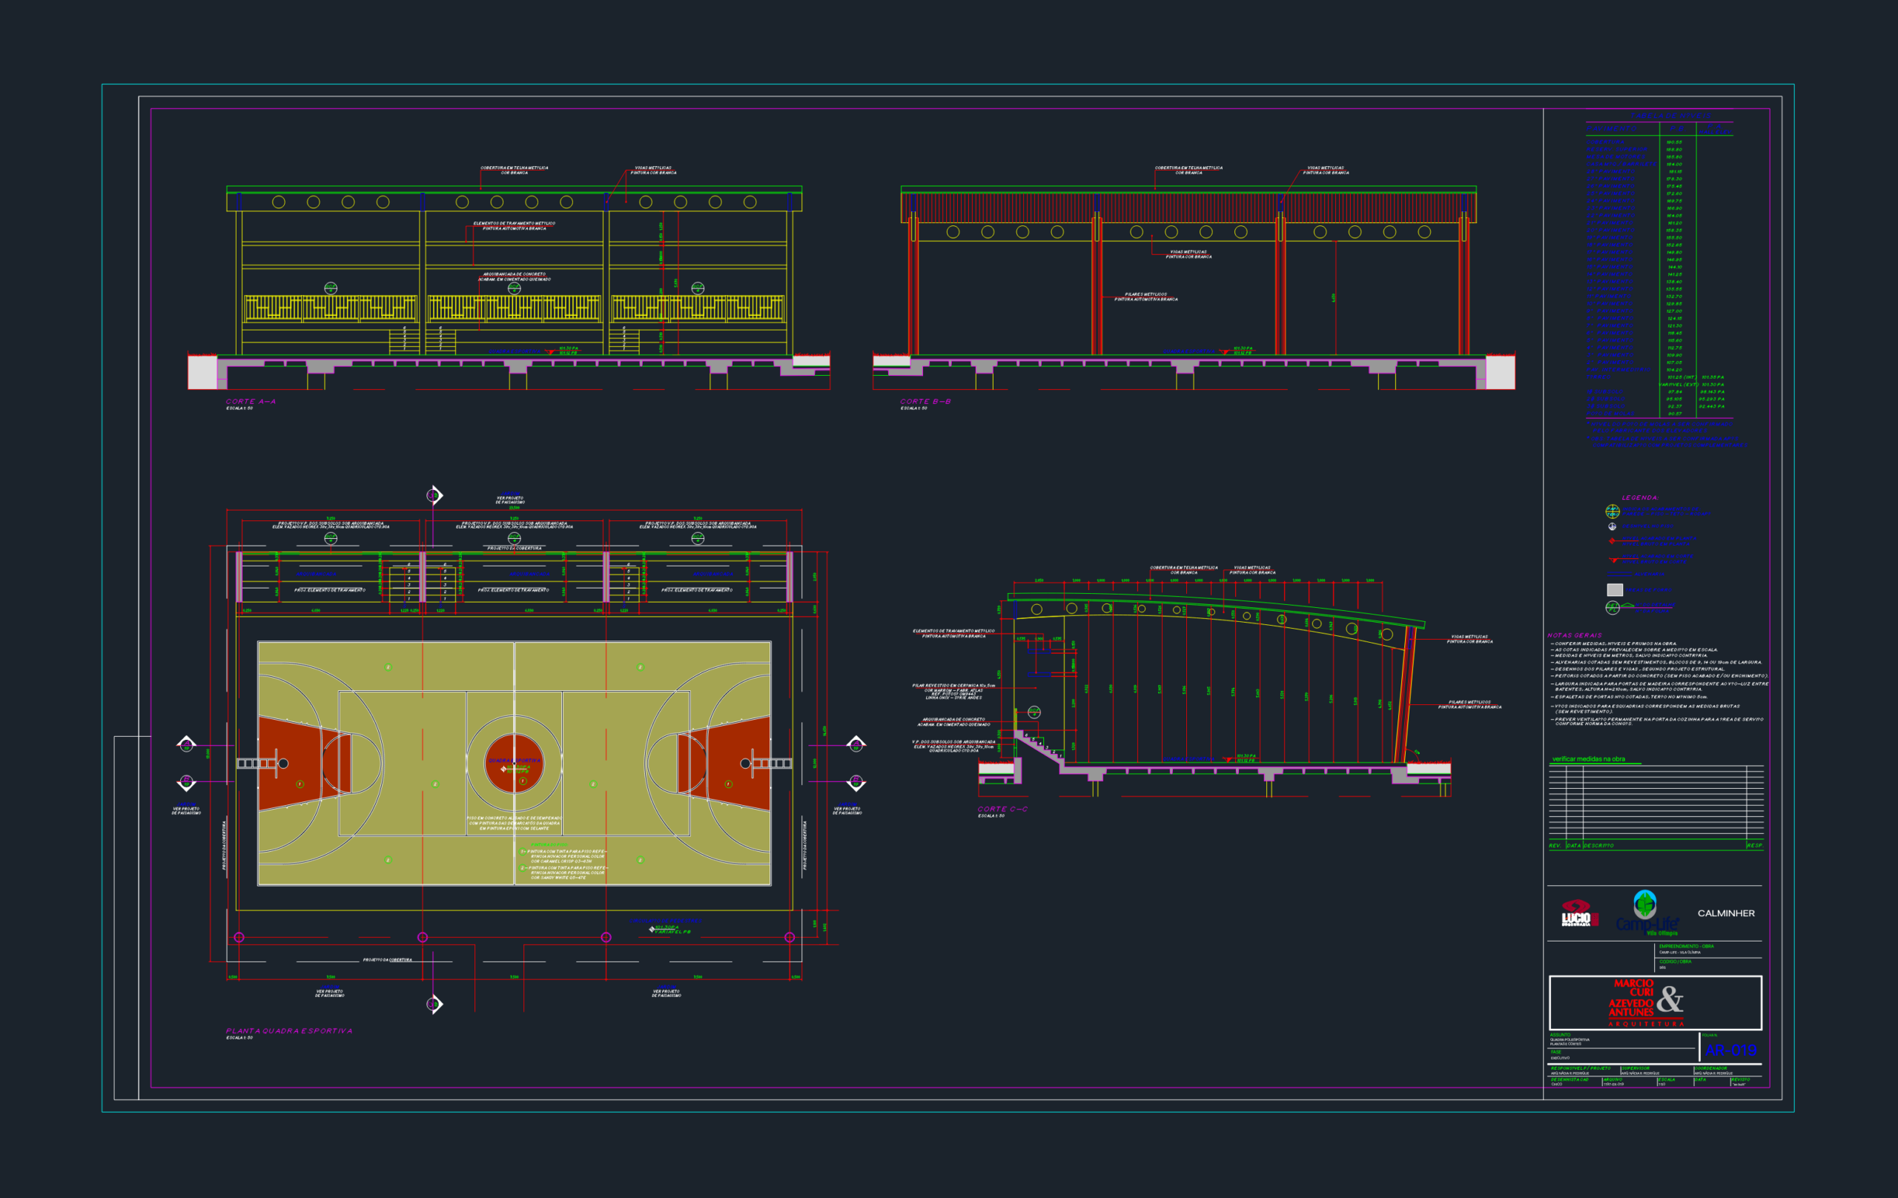Click the 'verificar medidas na obra' text
Viewport: 1898px width, 1198px height.
tap(1588, 759)
